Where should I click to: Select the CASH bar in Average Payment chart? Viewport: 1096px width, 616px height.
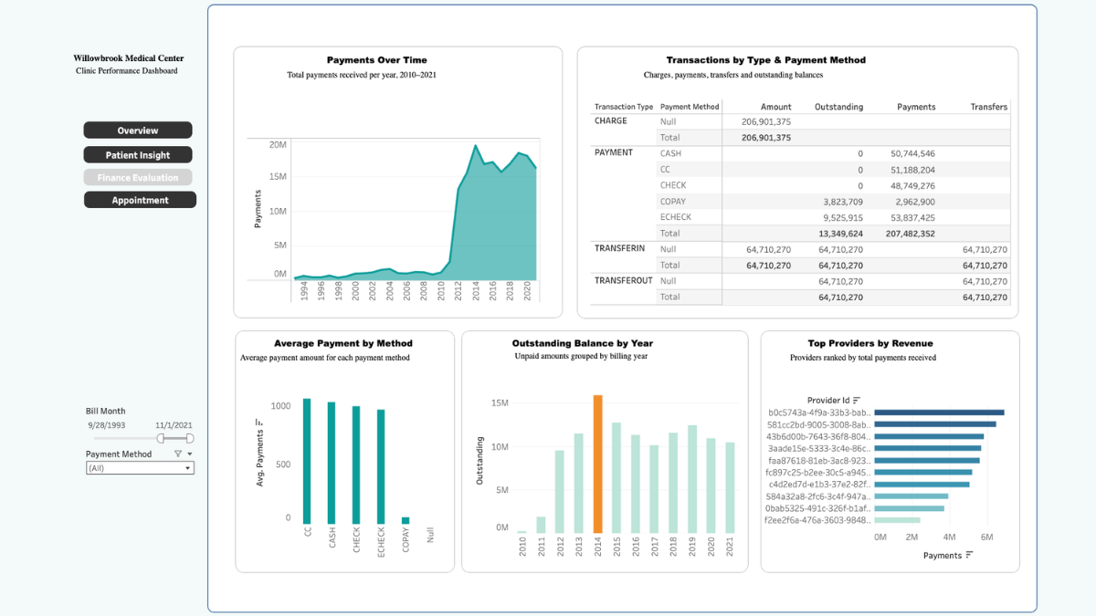point(332,464)
